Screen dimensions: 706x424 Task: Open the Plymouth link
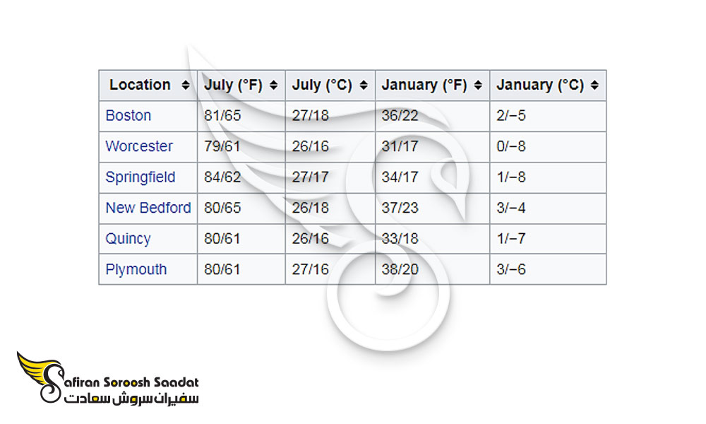(136, 269)
